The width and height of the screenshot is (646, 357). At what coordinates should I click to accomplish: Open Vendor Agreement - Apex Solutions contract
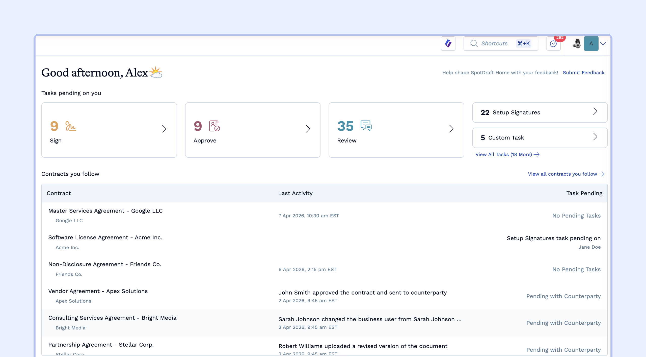[98, 291]
